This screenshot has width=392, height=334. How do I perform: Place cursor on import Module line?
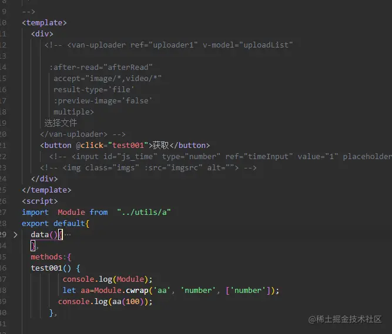click(x=96, y=212)
